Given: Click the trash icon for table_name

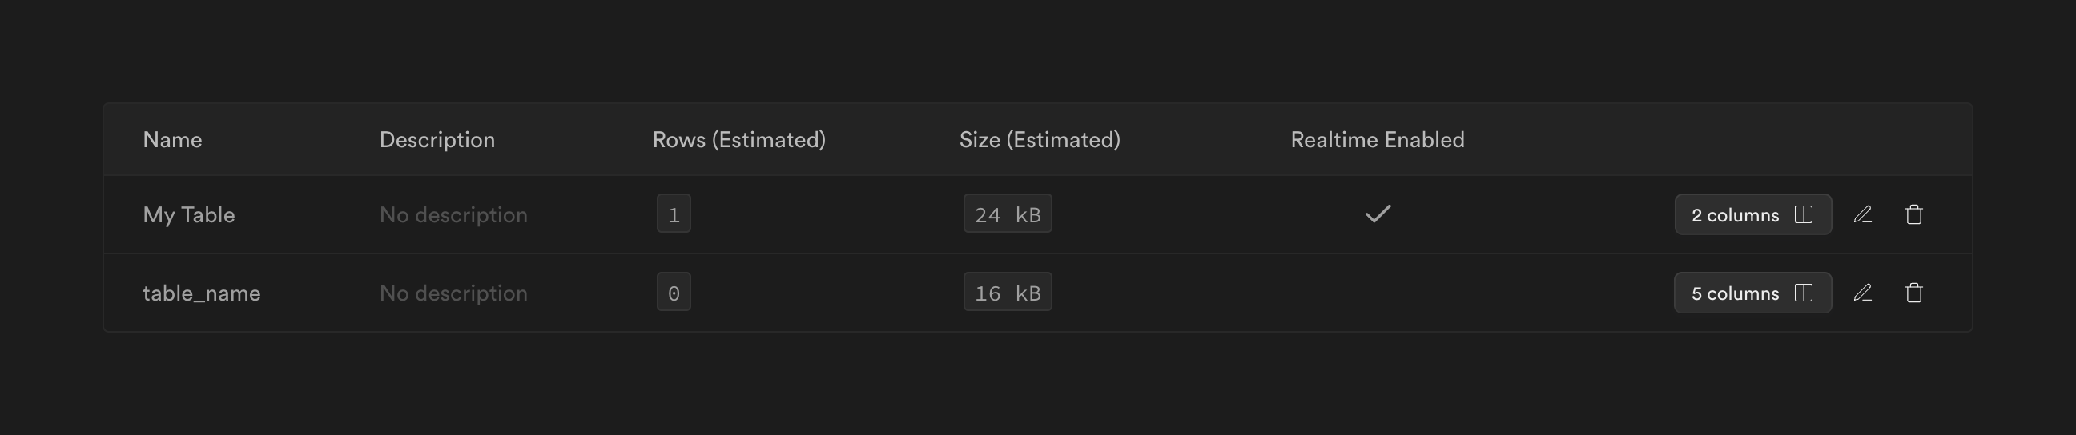Looking at the screenshot, I should pos(1914,293).
